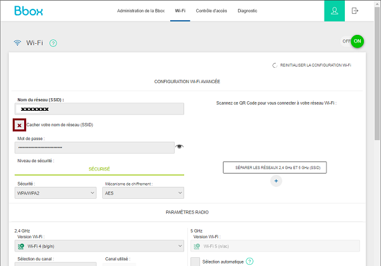The height and width of the screenshot is (266, 381).
Task: Click the Bbox logo
Action: (x=25, y=11)
